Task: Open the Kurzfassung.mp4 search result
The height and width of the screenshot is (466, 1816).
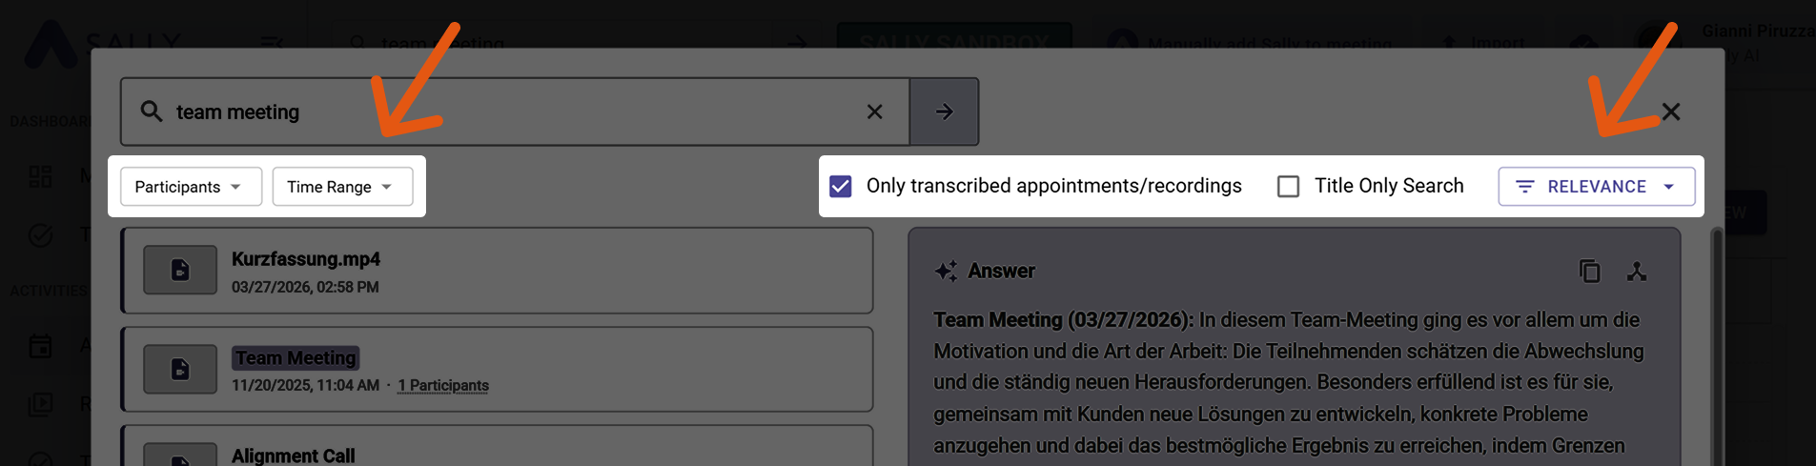Action: pyautogui.click(x=534, y=271)
